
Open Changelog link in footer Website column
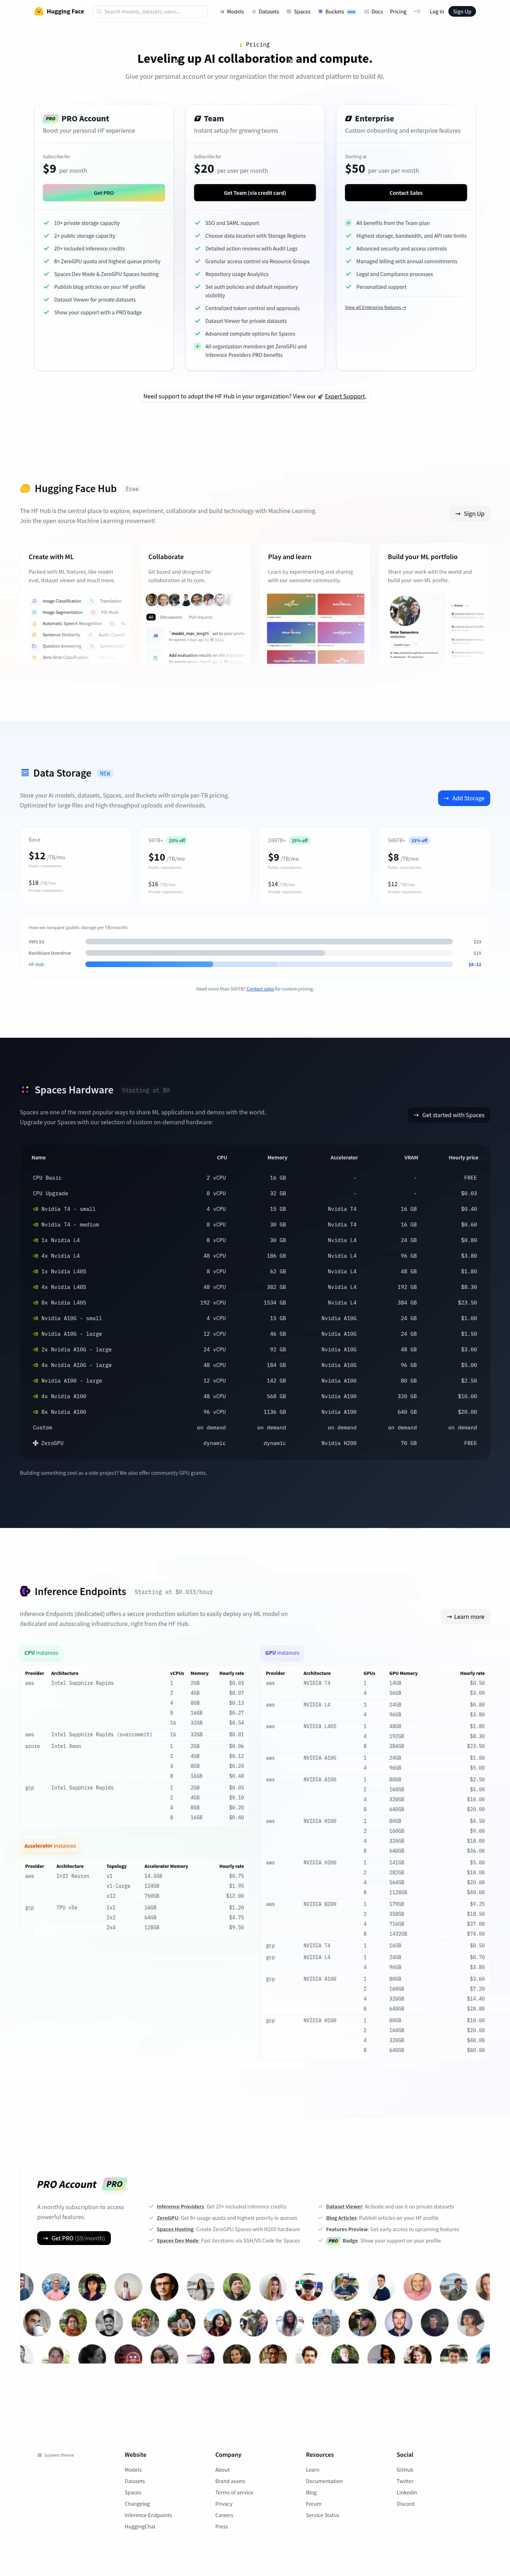coord(137,2504)
